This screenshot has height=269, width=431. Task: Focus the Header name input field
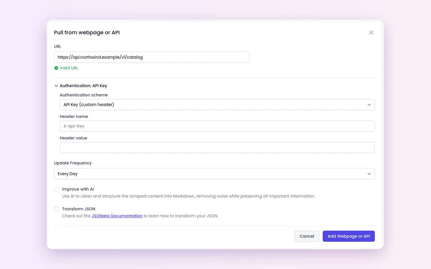pos(217,126)
